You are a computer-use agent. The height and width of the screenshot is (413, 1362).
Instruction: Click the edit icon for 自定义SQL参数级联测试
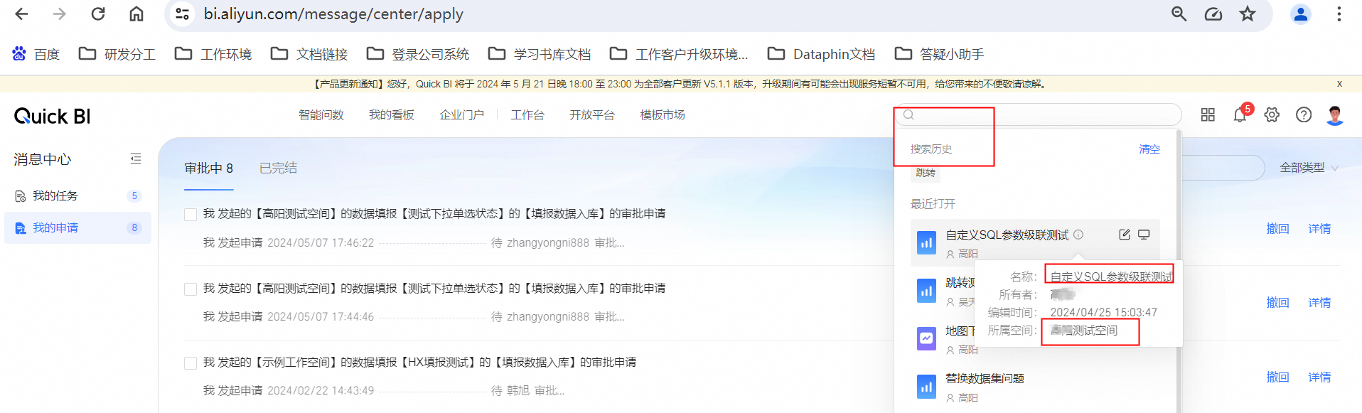[1124, 235]
